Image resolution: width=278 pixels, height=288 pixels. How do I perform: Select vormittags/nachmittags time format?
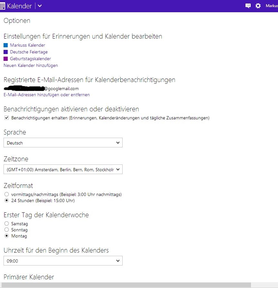pyautogui.click(x=7, y=195)
